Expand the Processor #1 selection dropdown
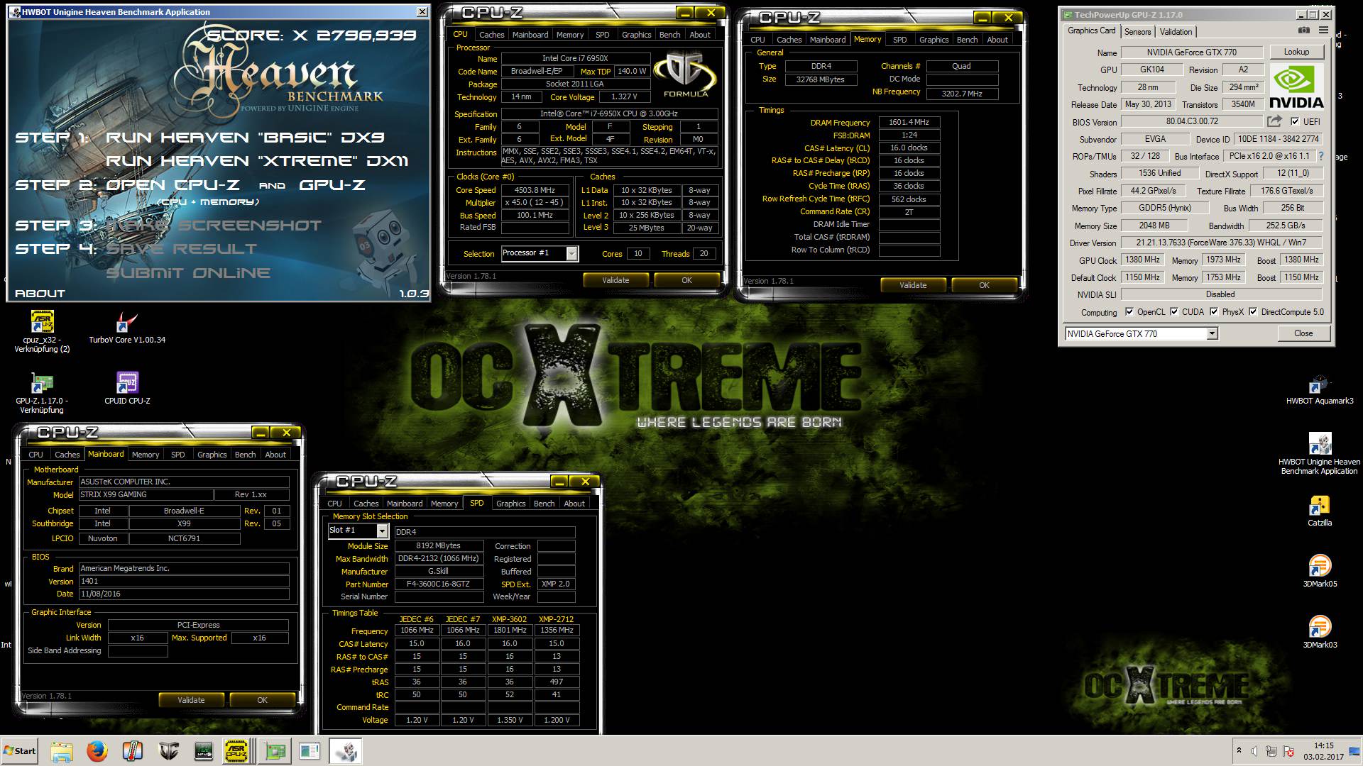This screenshot has width=1363, height=766. point(572,253)
